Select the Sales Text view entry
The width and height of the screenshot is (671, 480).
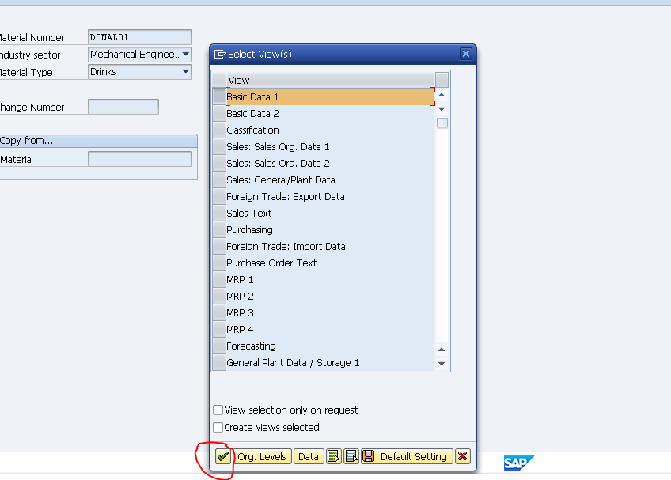[x=249, y=213]
